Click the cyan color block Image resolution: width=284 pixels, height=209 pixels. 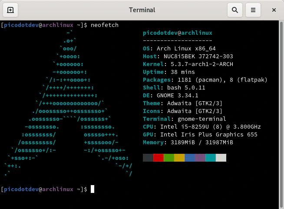tap(211, 158)
